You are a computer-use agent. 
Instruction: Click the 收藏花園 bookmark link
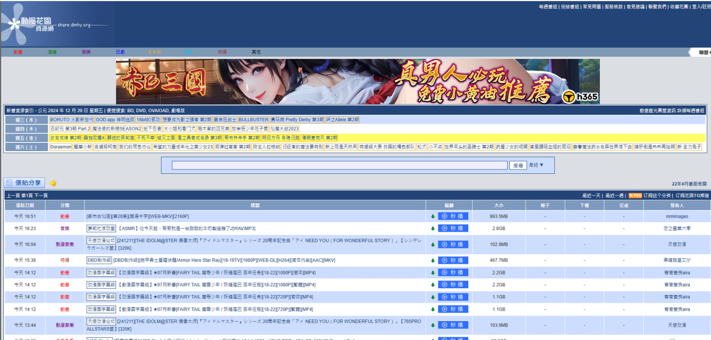[679, 7]
